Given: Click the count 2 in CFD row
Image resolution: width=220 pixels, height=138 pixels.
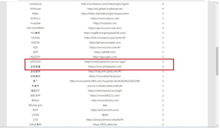Looking at the screenshot, I should 163,120.
